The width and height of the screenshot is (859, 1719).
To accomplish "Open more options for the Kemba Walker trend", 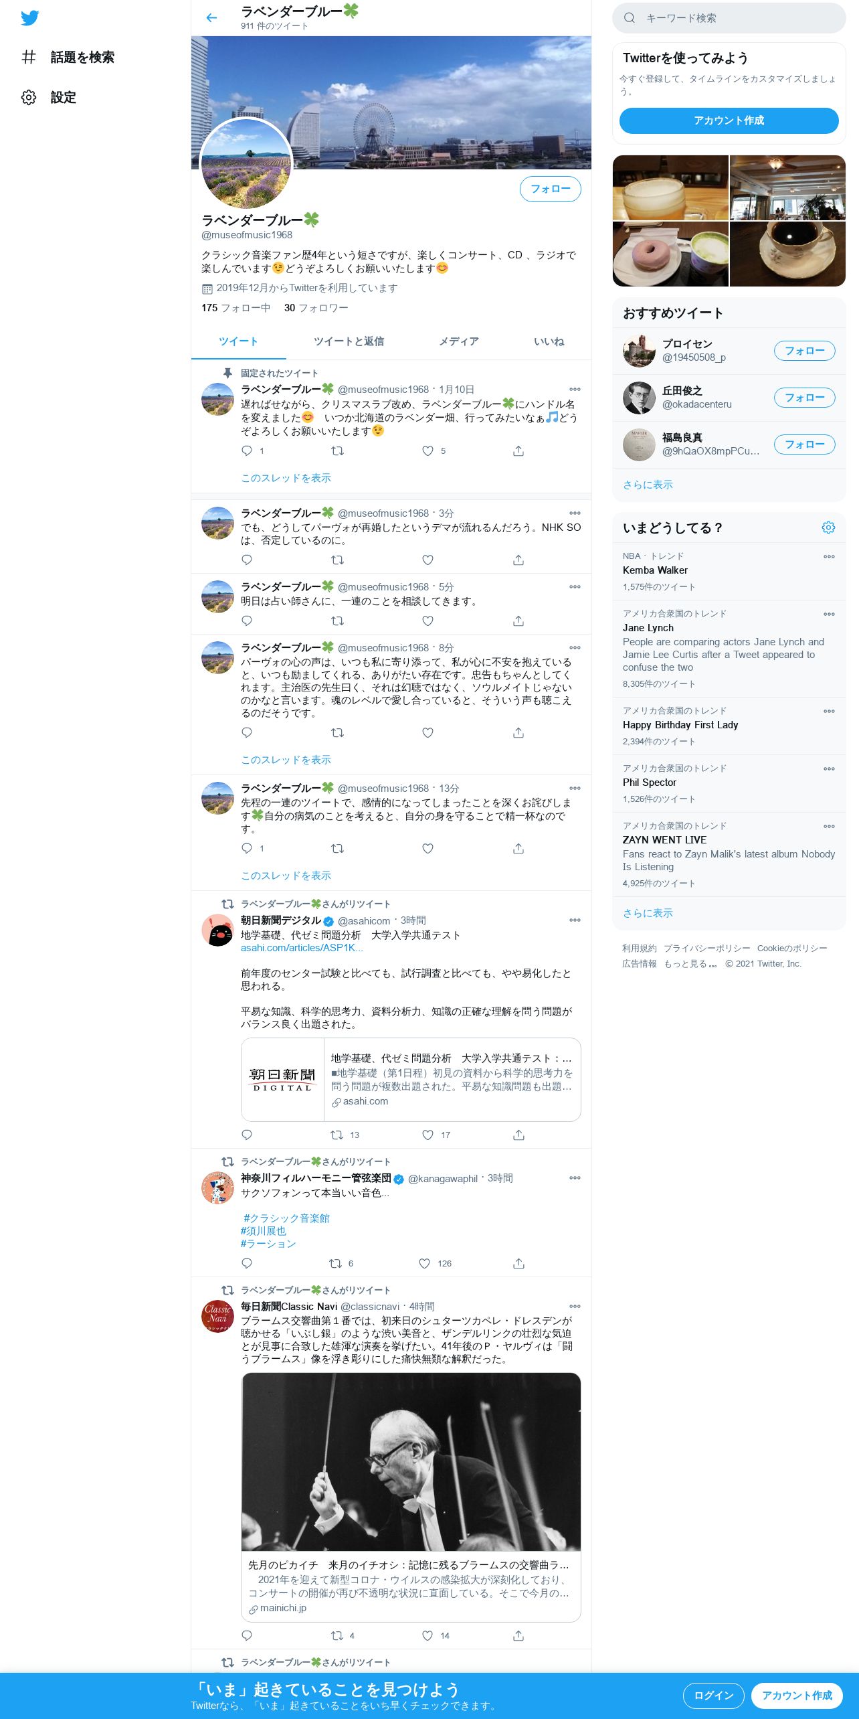I will (829, 556).
